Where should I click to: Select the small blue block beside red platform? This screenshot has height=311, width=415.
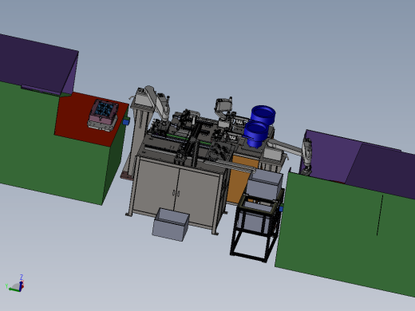coord(126,122)
